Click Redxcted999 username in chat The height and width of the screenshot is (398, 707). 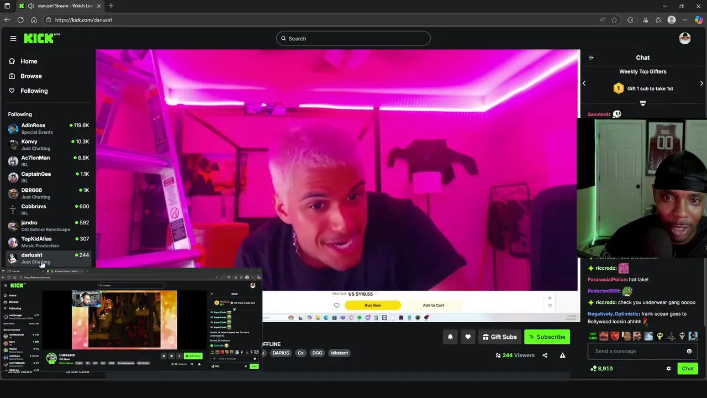coord(603,291)
